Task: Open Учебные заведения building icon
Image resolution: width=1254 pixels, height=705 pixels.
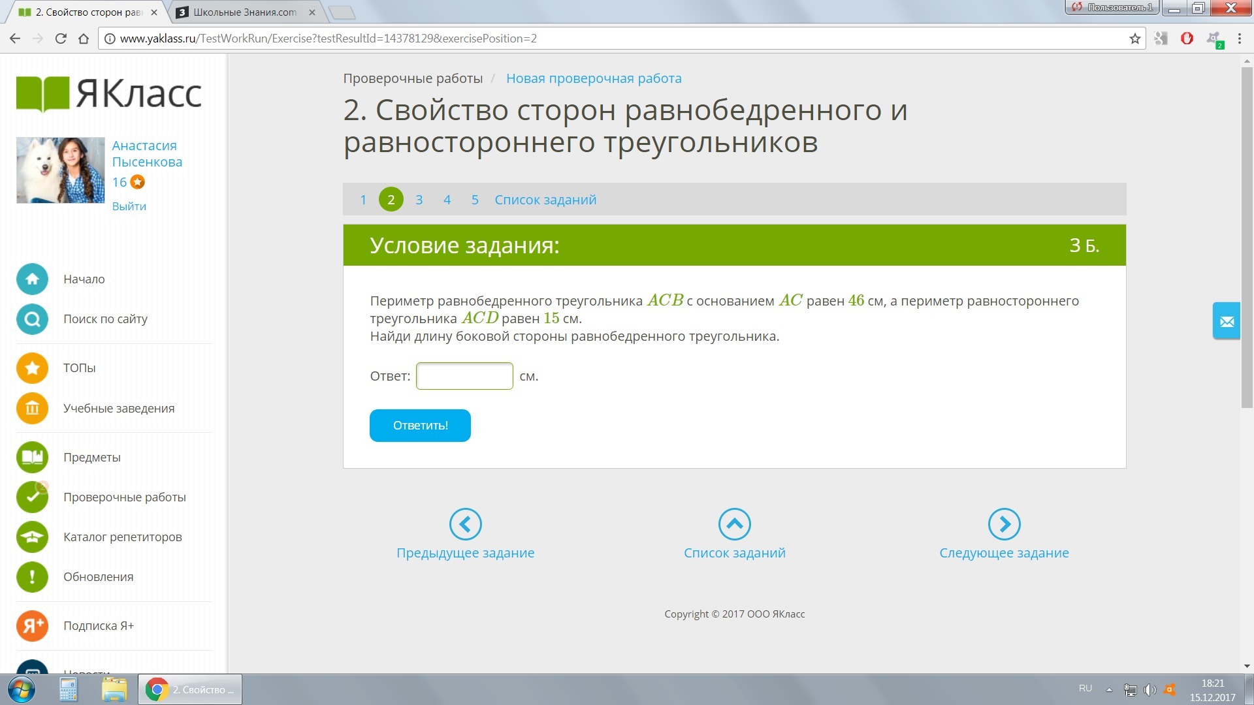Action: point(32,409)
